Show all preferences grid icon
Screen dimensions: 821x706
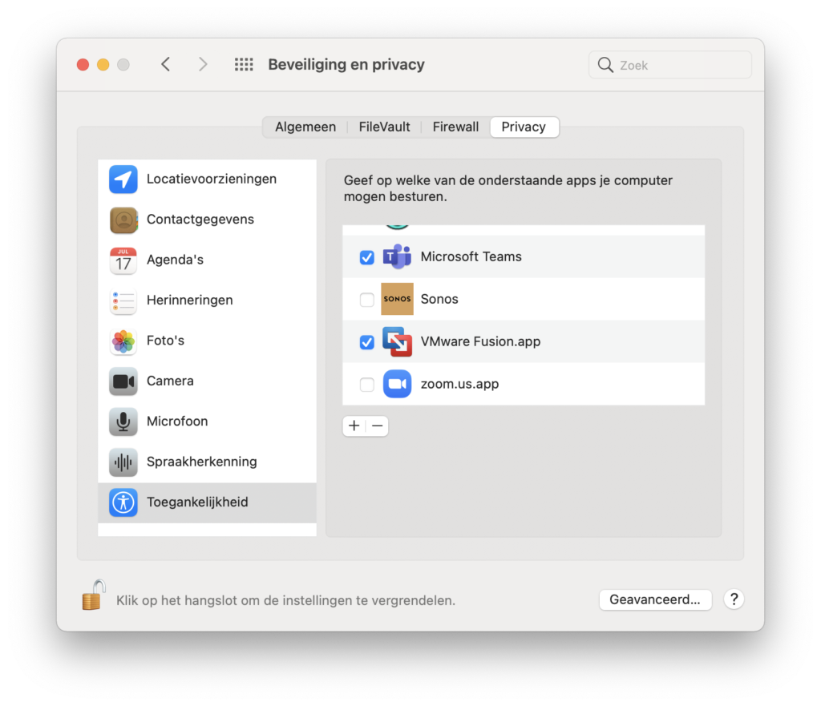click(x=244, y=64)
